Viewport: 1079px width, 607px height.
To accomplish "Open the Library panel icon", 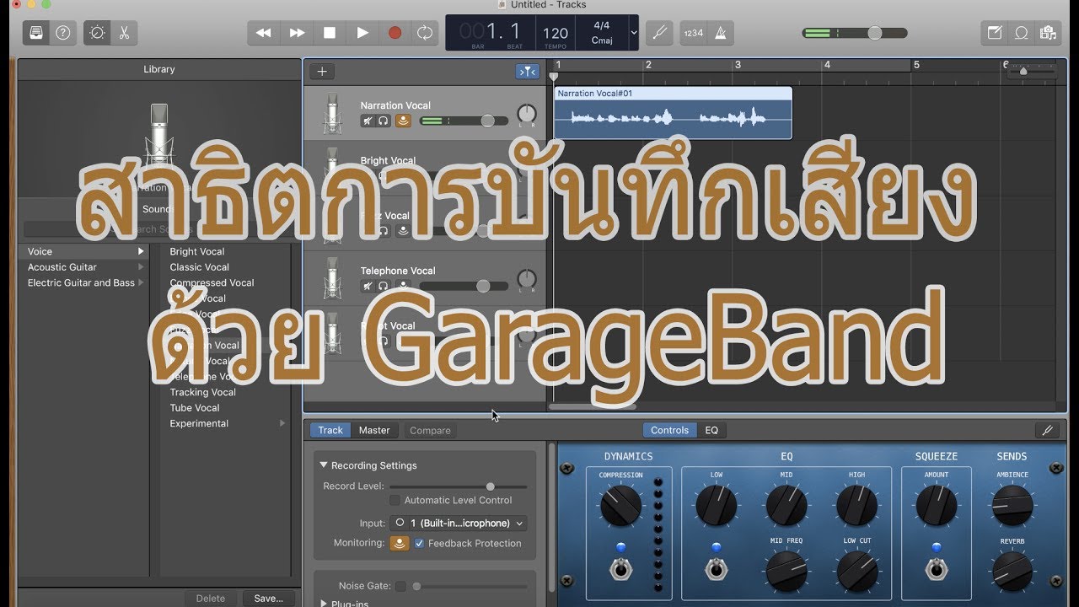I will 35,33.
